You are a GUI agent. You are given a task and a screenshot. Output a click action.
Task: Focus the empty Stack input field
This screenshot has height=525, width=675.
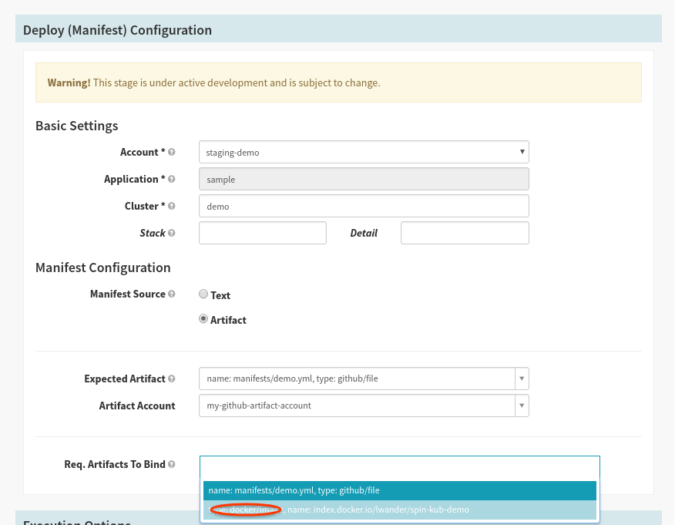[x=262, y=233]
